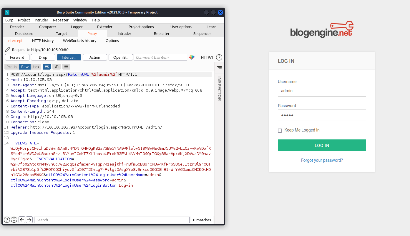Click the POST request line text
This screenshot has width=410, height=236.
click(x=74, y=74)
